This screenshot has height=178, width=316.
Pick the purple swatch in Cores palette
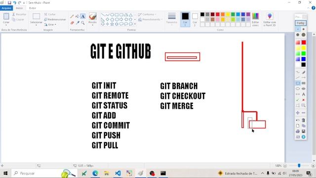click(248, 14)
